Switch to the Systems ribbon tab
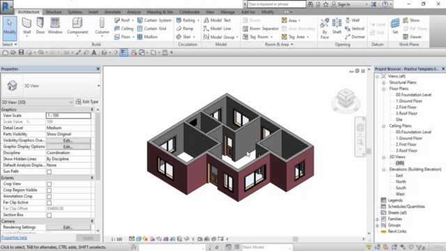This screenshot has height=251, width=446. (x=75, y=12)
